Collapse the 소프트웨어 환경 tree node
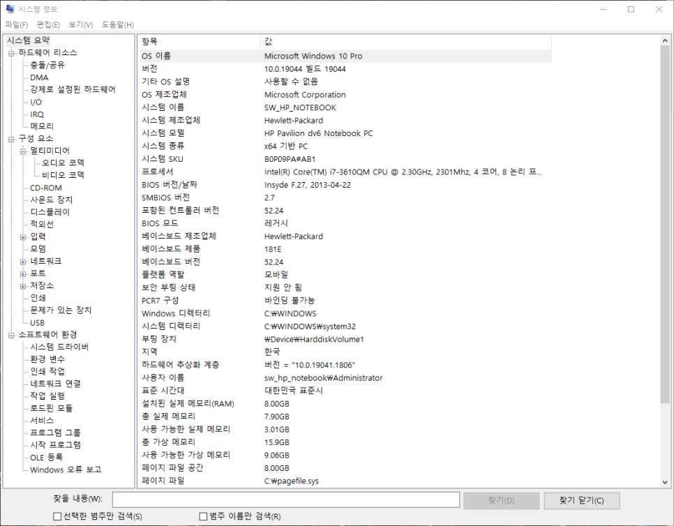 pyautogui.click(x=11, y=335)
